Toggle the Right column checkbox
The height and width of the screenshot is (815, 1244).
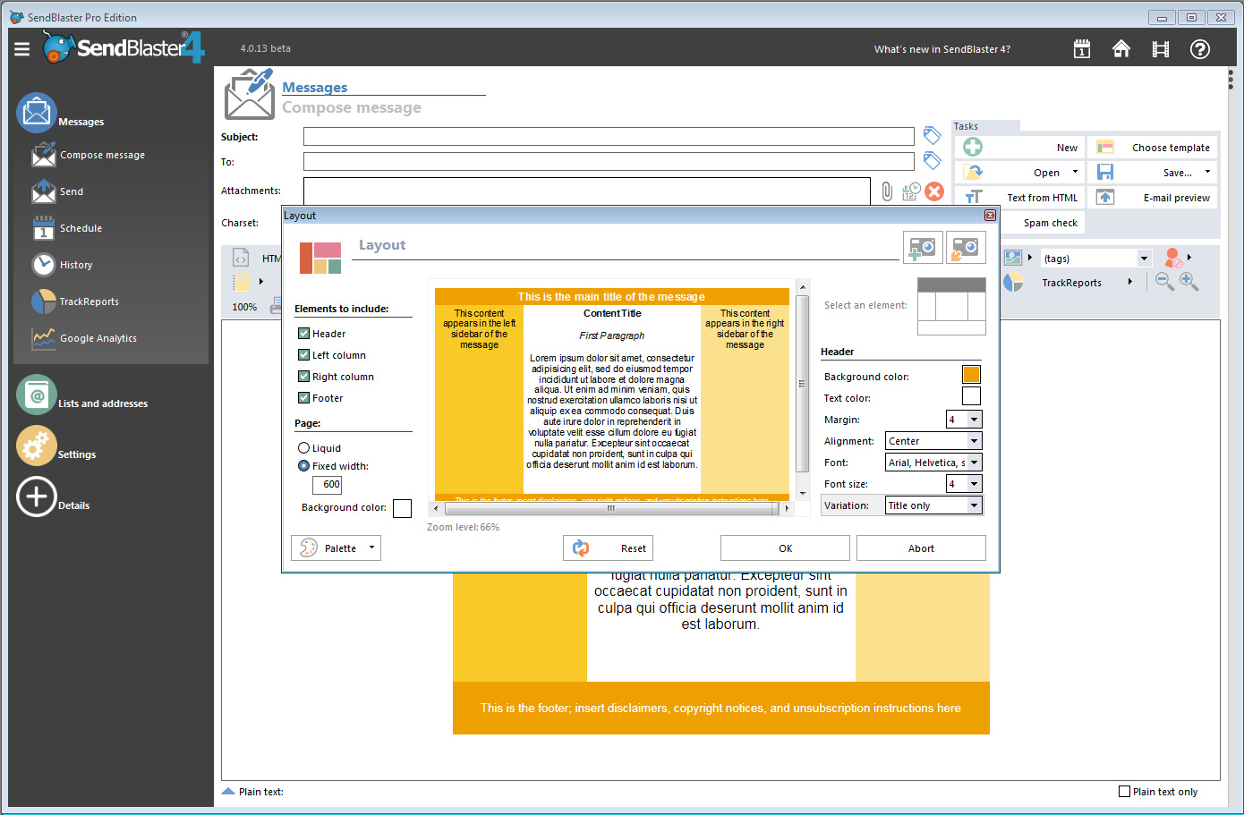[304, 377]
